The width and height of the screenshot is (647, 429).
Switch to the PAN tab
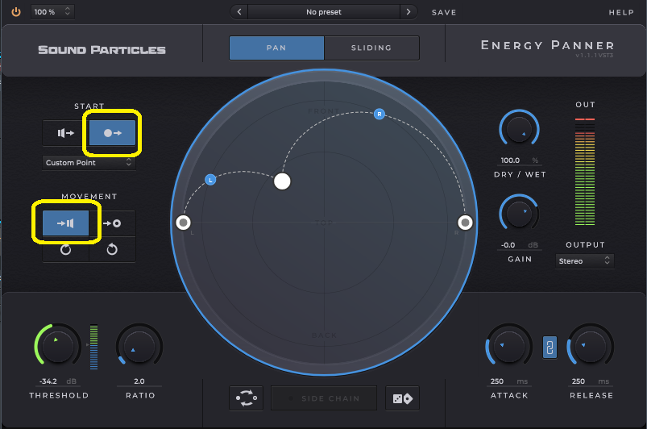point(276,48)
